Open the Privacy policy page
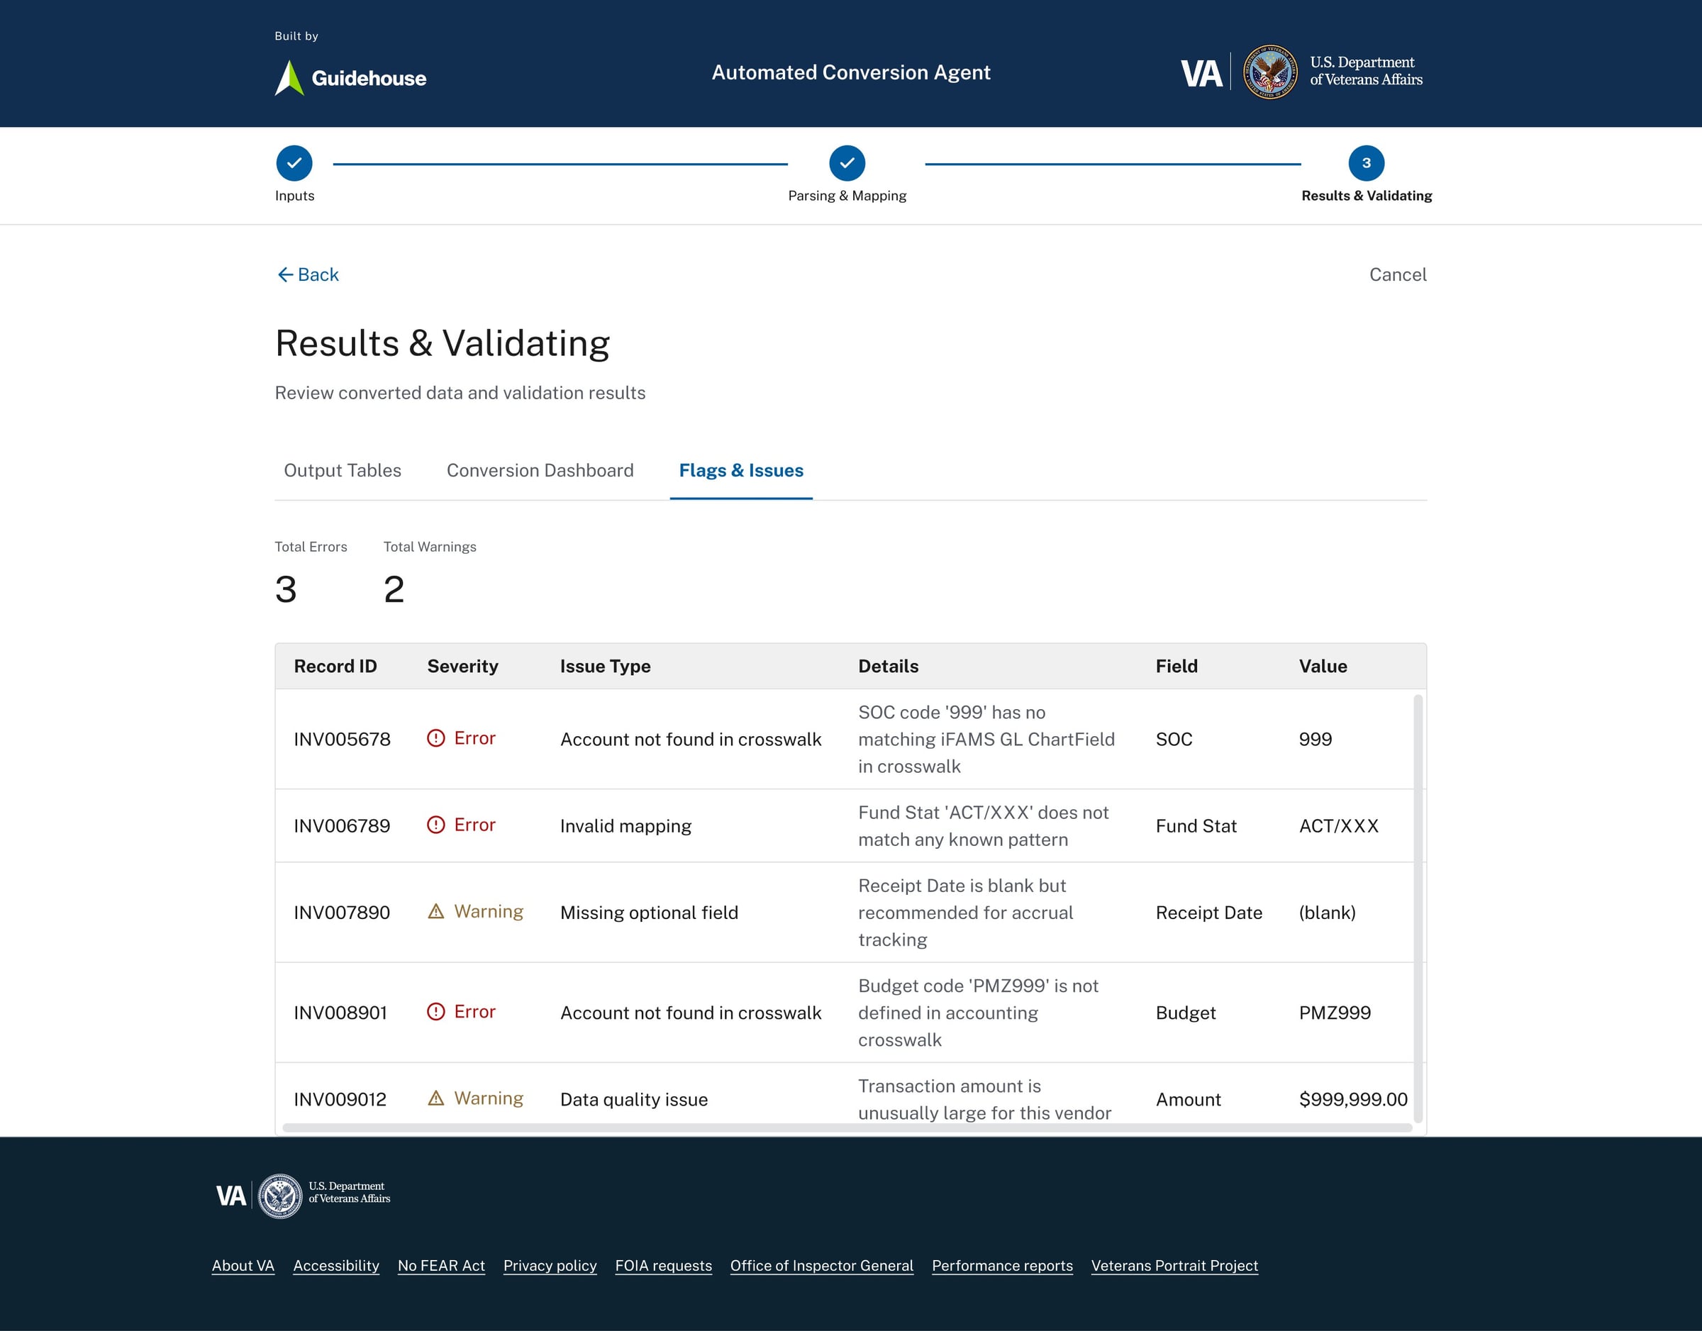 click(x=550, y=1266)
